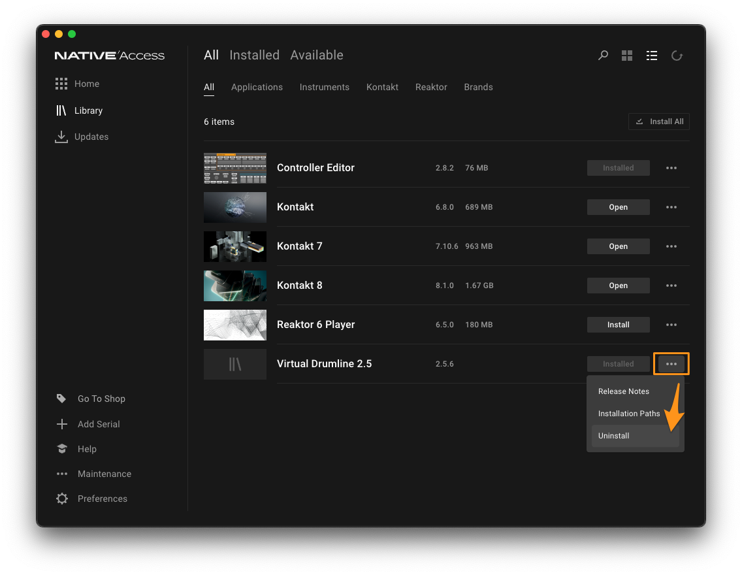Click the Controller Editor thumbnail
Screen dimensions: 742x575
(x=235, y=168)
